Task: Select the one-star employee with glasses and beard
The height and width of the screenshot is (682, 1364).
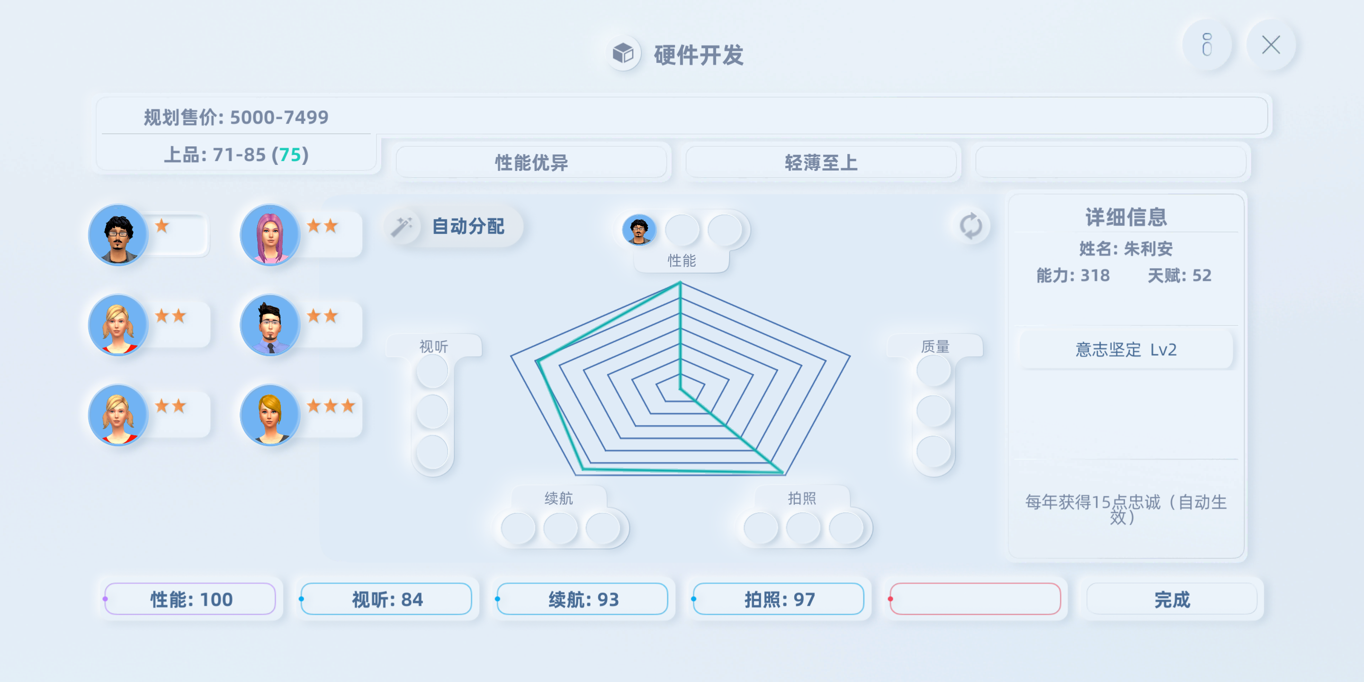Action: point(118,235)
